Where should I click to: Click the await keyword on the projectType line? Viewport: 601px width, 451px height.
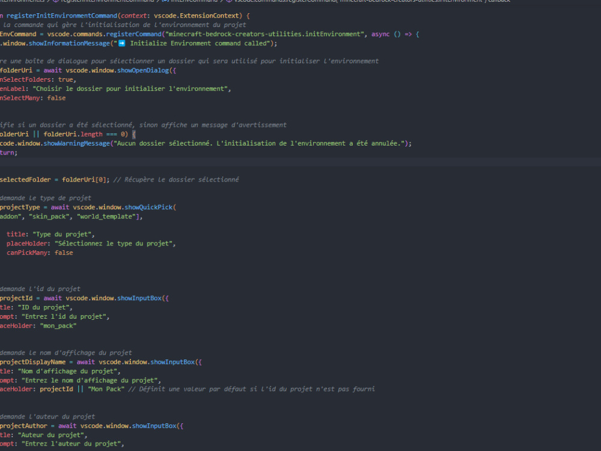(60, 207)
